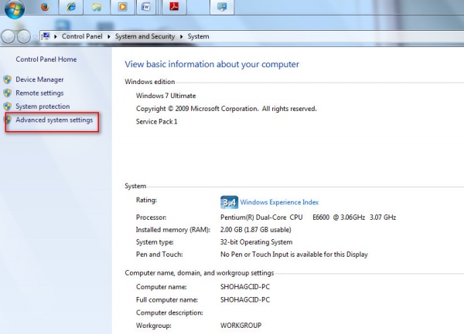Viewport: 464px width, 334px height.
Task: Open Adobe Reader taskbar icon
Action: 174,7
